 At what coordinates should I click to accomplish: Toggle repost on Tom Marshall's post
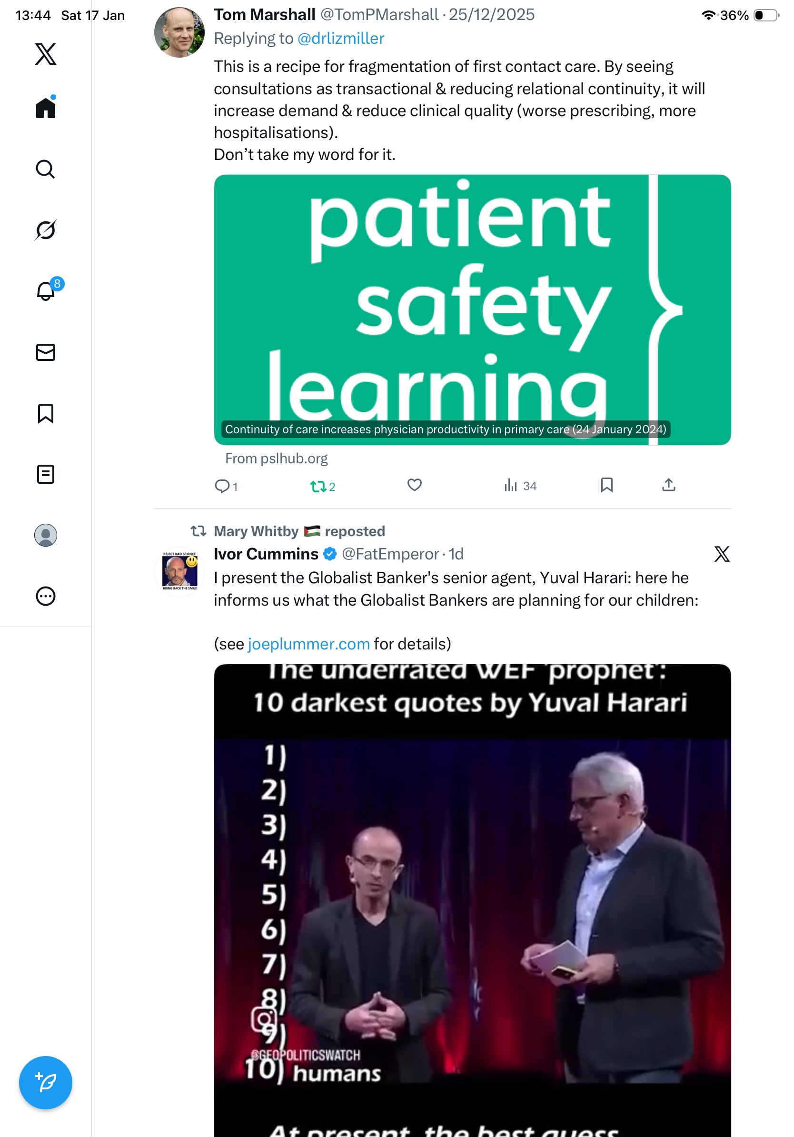point(322,486)
